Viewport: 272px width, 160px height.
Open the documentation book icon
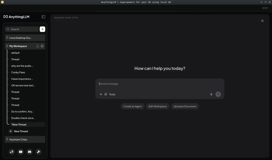pyautogui.click(x=21, y=152)
